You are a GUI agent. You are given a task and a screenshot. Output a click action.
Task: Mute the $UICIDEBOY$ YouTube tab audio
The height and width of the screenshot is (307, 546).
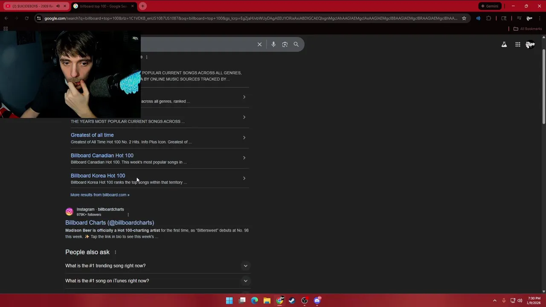click(x=58, y=6)
